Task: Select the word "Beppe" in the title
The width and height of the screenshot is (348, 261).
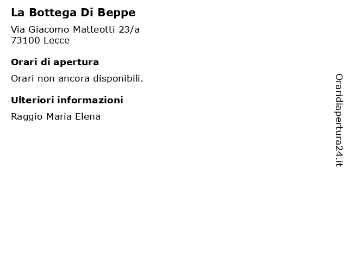Action: click(x=116, y=13)
